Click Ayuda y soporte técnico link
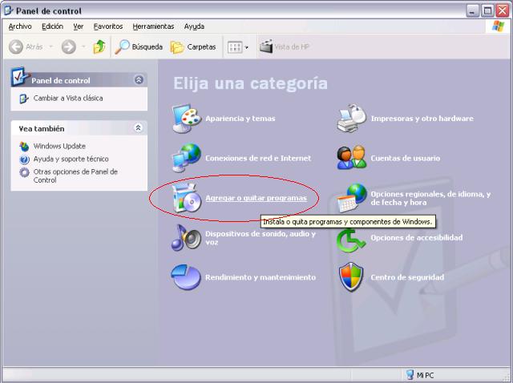The width and height of the screenshot is (513, 383). click(x=71, y=159)
